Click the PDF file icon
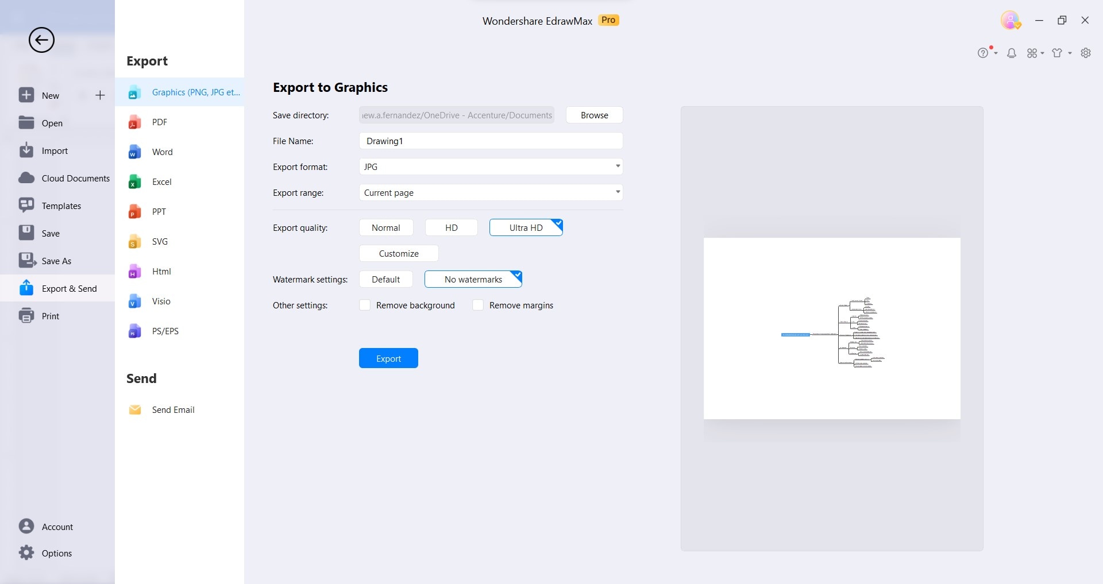Image resolution: width=1103 pixels, height=584 pixels. click(x=134, y=122)
